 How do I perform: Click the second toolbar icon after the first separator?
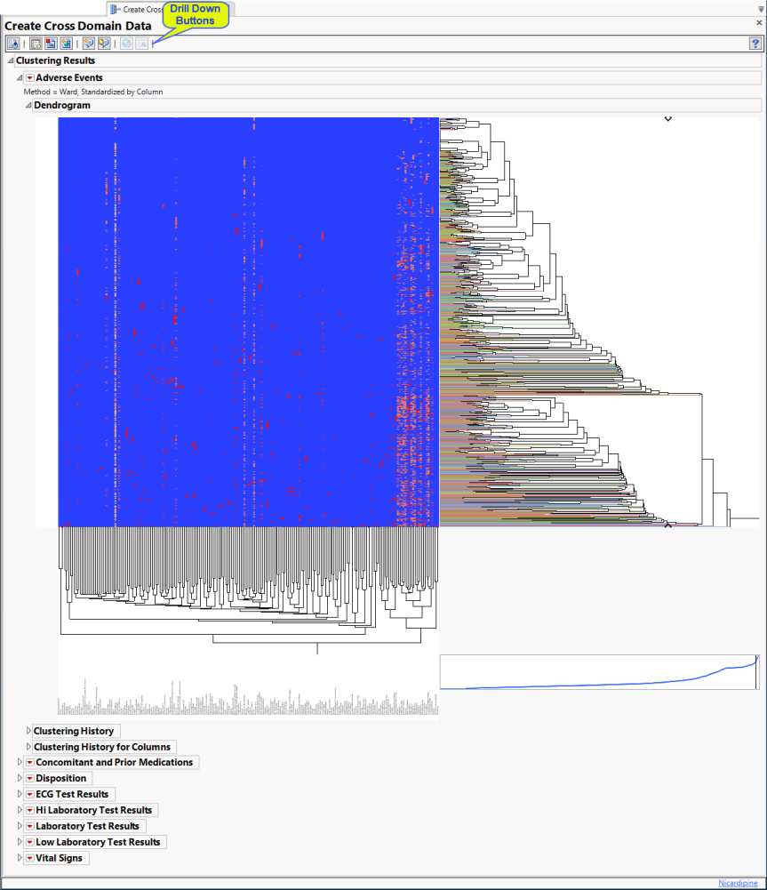[51, 43]
